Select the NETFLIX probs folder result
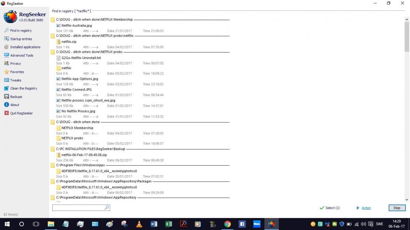Viewport: 410px width, 230px height. tap(72, 138)
